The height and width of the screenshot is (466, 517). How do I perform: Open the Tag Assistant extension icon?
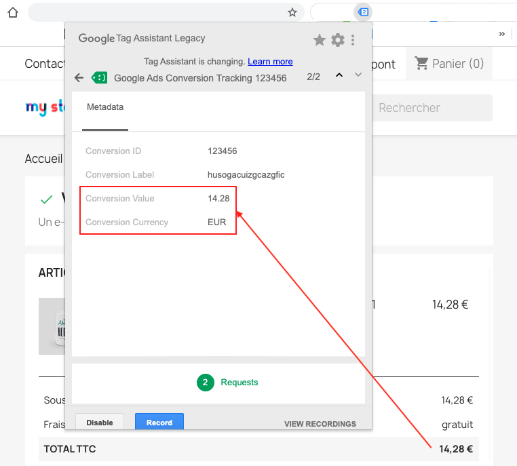(x=363, y=12)
